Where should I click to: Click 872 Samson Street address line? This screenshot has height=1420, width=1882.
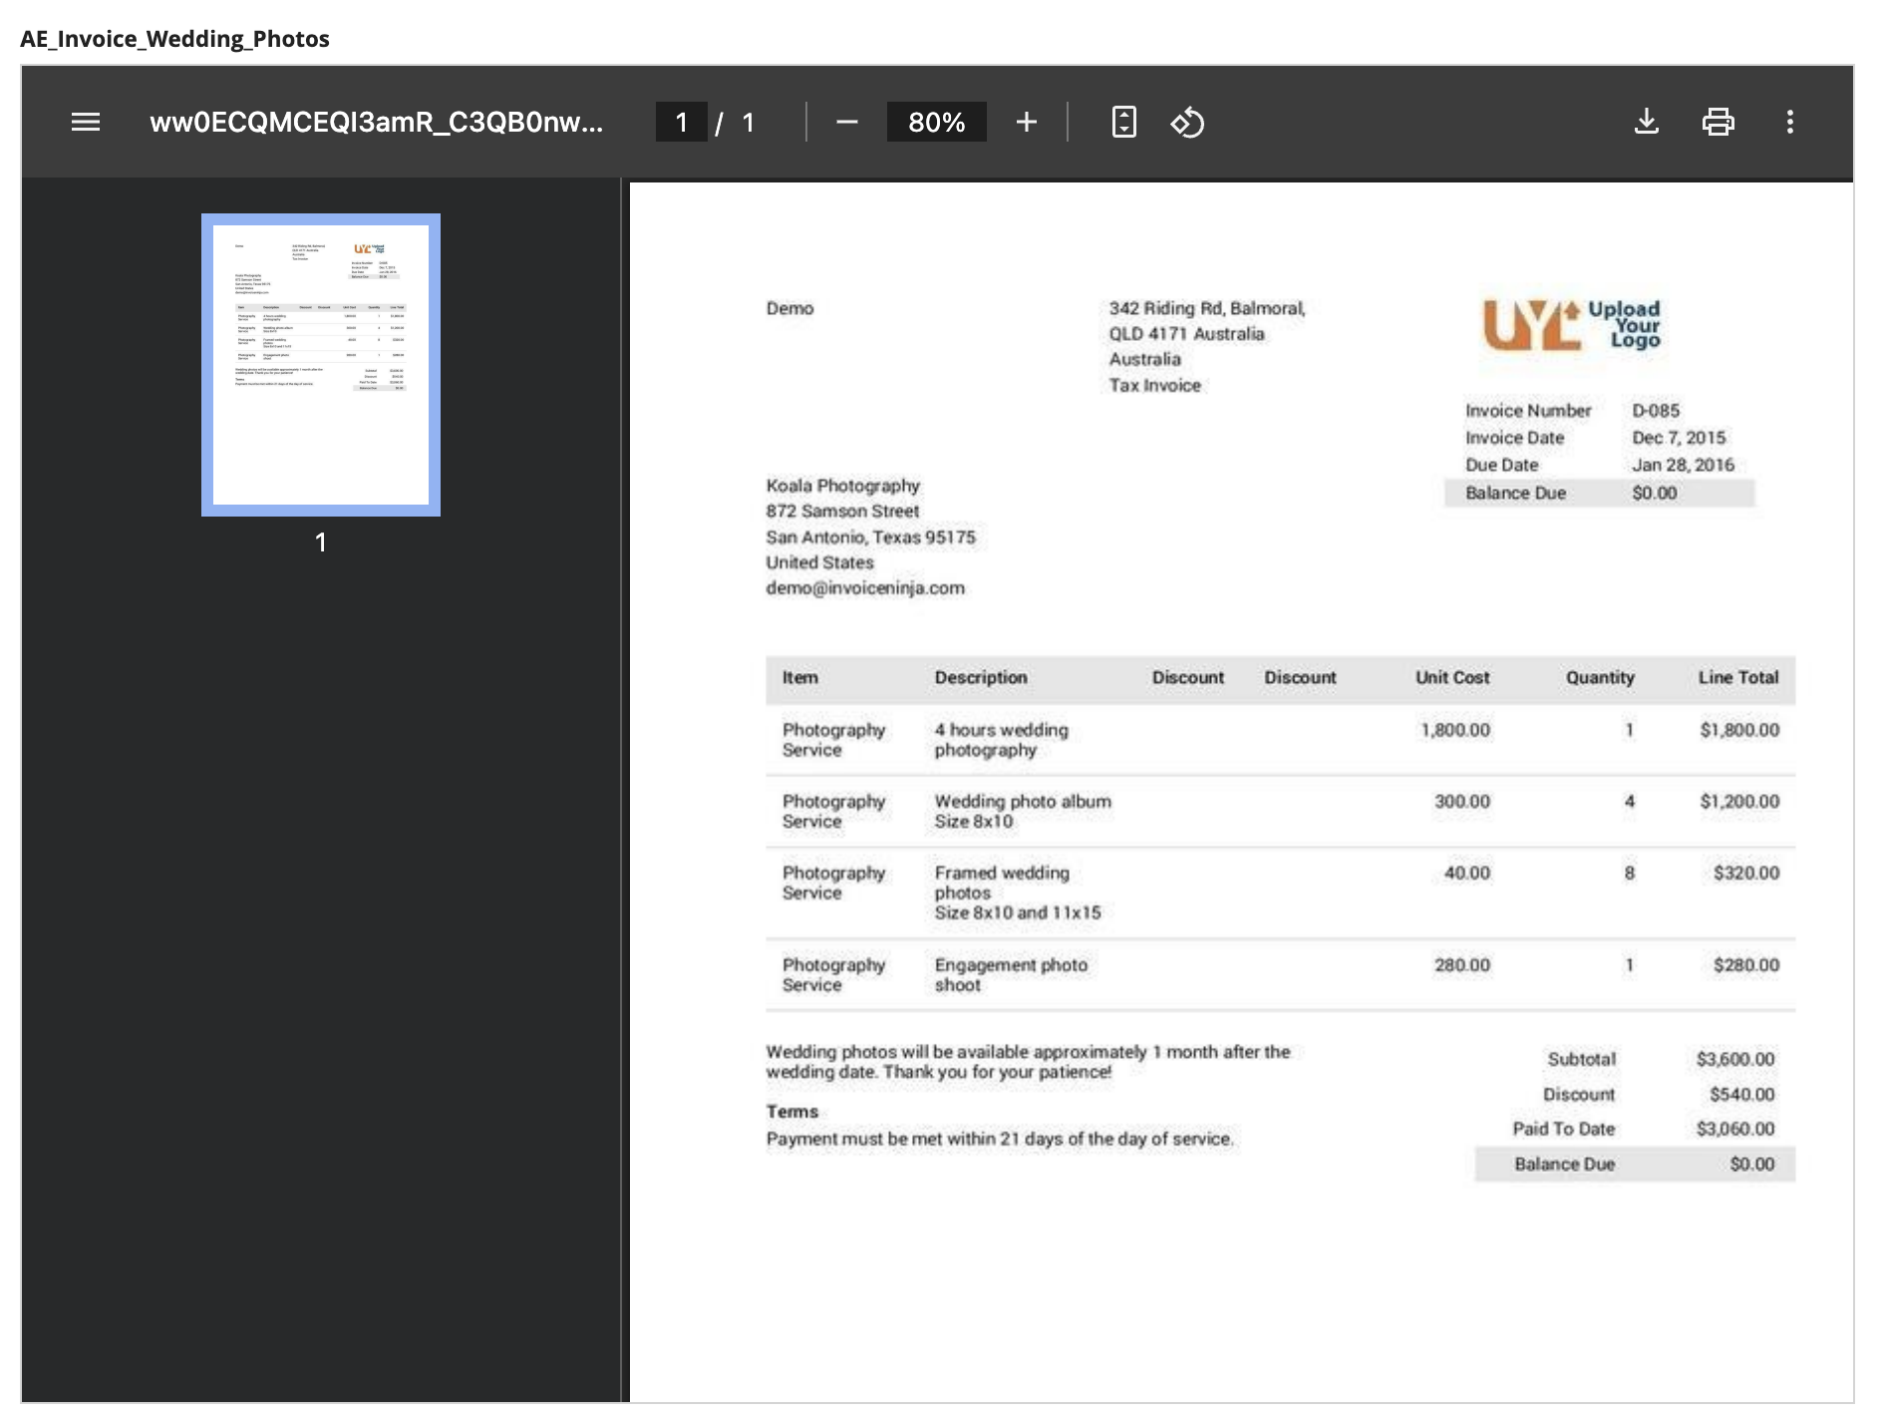pos(842,512)
